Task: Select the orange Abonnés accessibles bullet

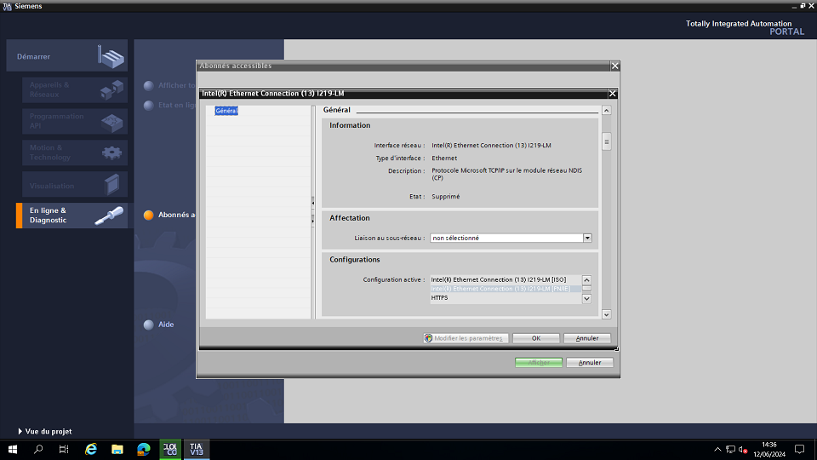Action: coord(148,216)
